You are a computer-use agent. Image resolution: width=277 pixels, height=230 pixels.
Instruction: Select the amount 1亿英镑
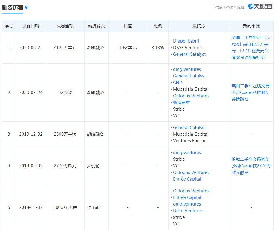tap(65, 93)
